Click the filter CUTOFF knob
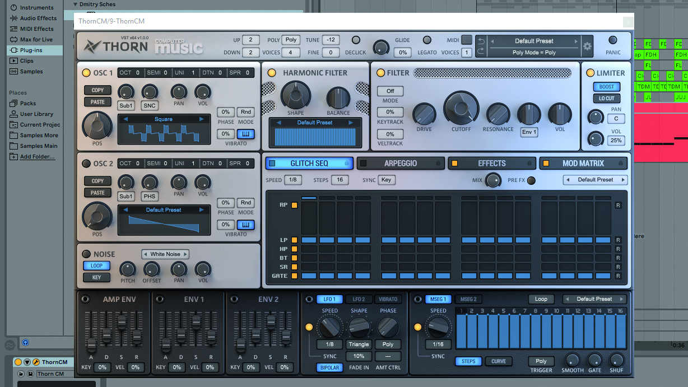Viewport: 688px width, 387px height. (462, 108)
